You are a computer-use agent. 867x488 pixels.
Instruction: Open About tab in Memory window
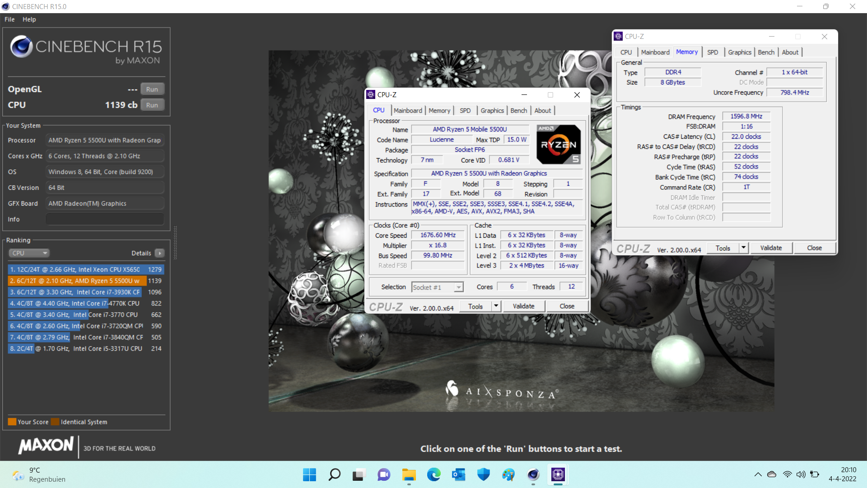click(x=790, y=52)
